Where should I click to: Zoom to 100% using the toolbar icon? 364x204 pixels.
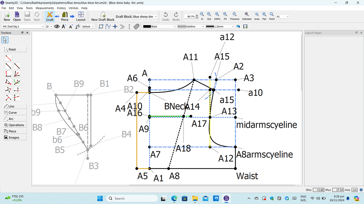click(x=216, y=14)
